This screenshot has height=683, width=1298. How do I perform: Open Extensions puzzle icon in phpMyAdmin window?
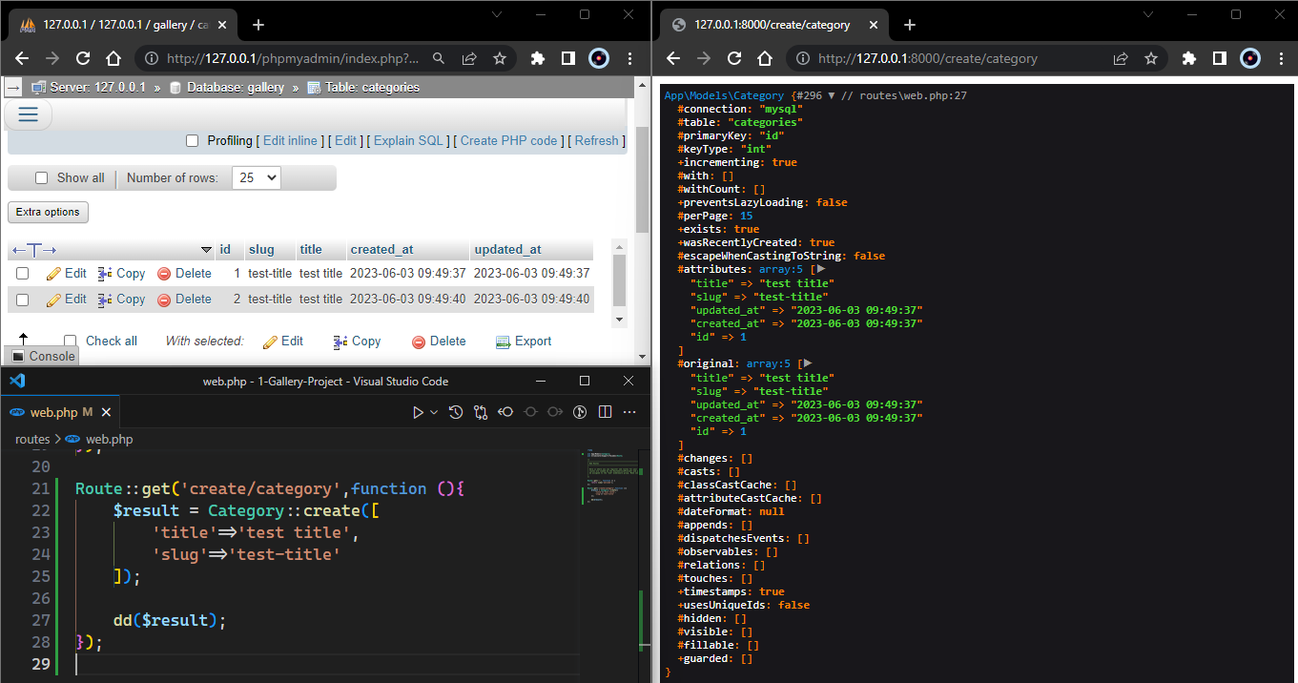[538, 58]
